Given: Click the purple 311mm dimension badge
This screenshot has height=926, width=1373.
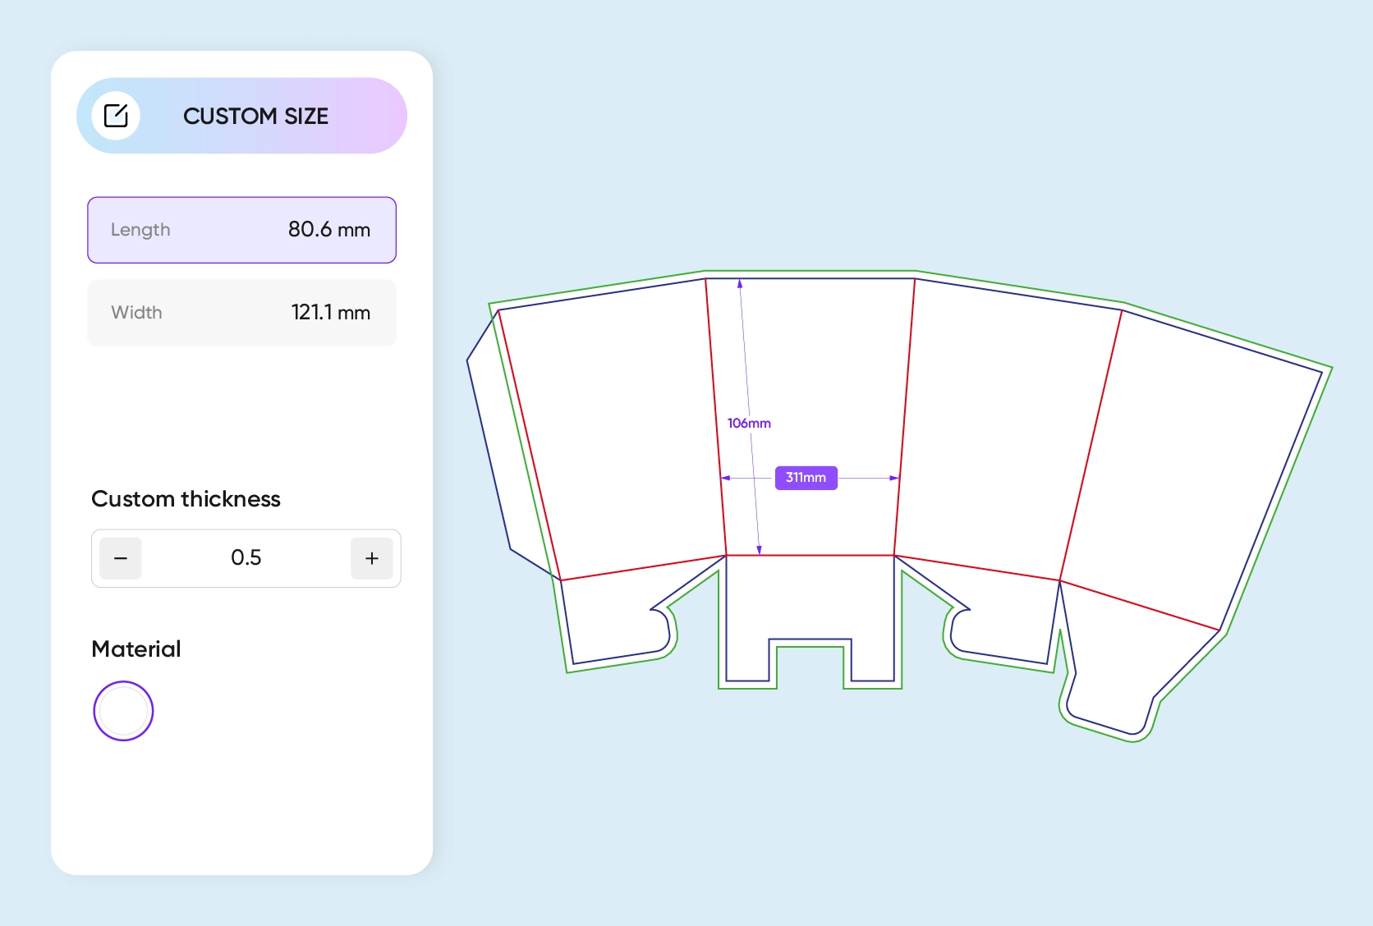Looking at the screenshot, I should [806, 478].
